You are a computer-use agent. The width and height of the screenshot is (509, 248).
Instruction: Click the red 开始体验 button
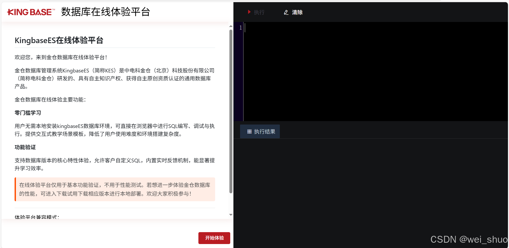[x=214, y=238]
